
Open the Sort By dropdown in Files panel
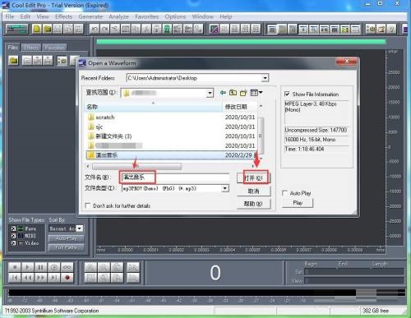pyautogui.click(x=80, y=228)
